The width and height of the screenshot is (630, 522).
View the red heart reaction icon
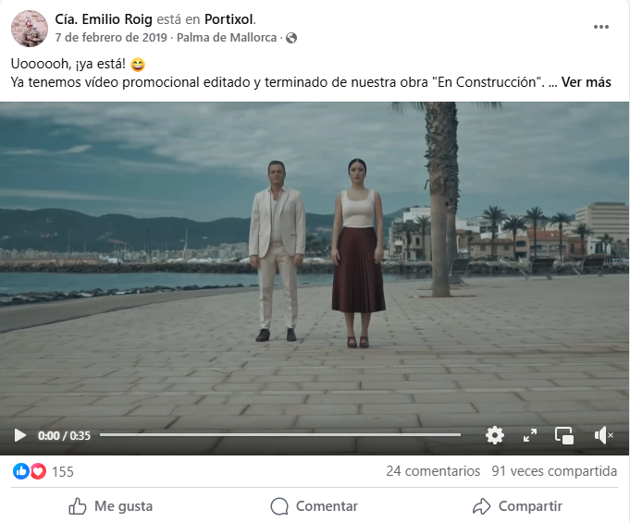coord(38,471)
